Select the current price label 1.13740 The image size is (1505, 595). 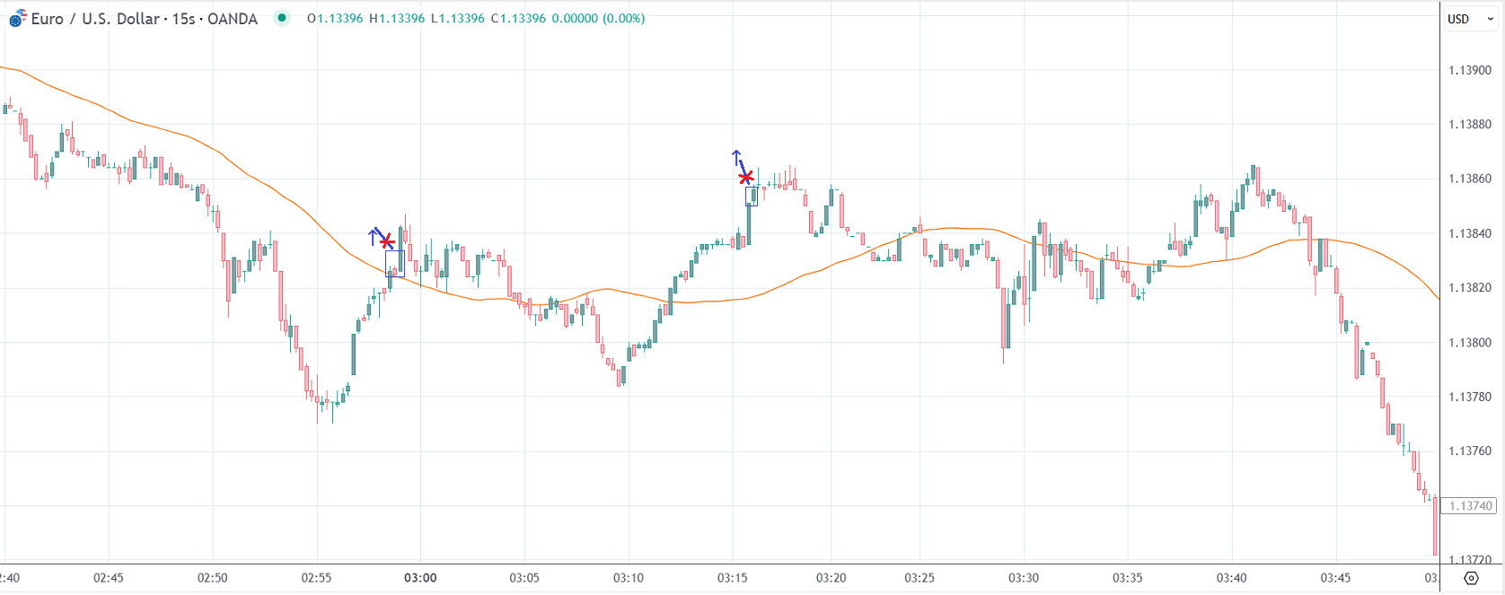tap(1471, 506)
